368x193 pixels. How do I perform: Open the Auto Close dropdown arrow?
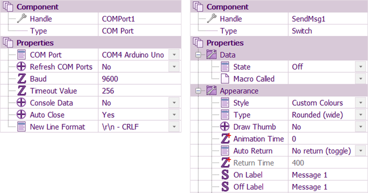coord(174,115)
